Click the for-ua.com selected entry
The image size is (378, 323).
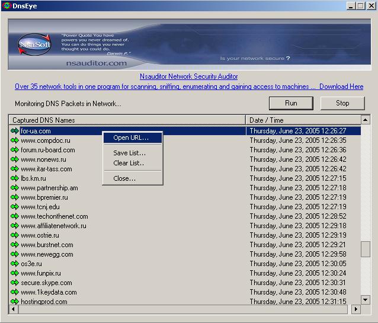[36, 131]
